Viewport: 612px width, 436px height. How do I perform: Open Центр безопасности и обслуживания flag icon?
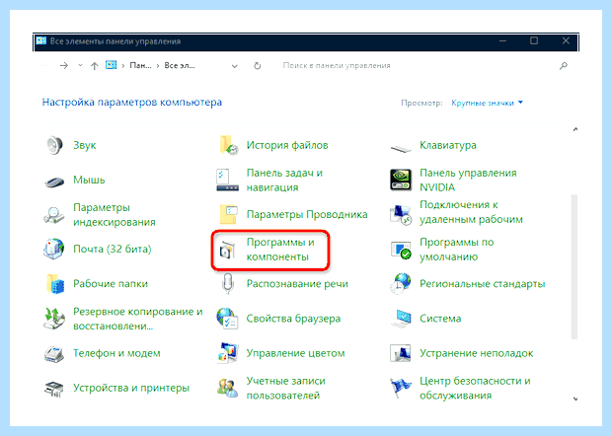tap(401, 389)
